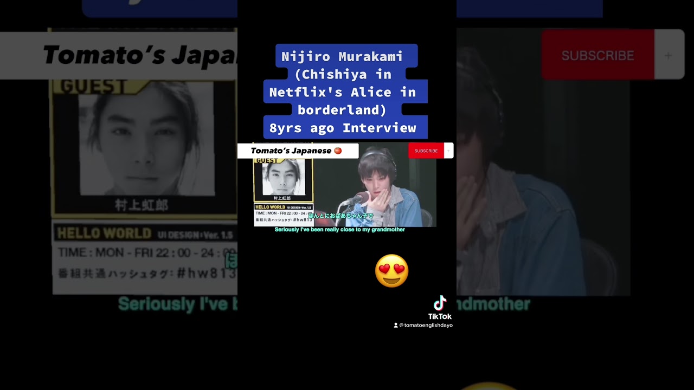
Task: Click the TikTok musical note logo
Action: coord(439,303)
